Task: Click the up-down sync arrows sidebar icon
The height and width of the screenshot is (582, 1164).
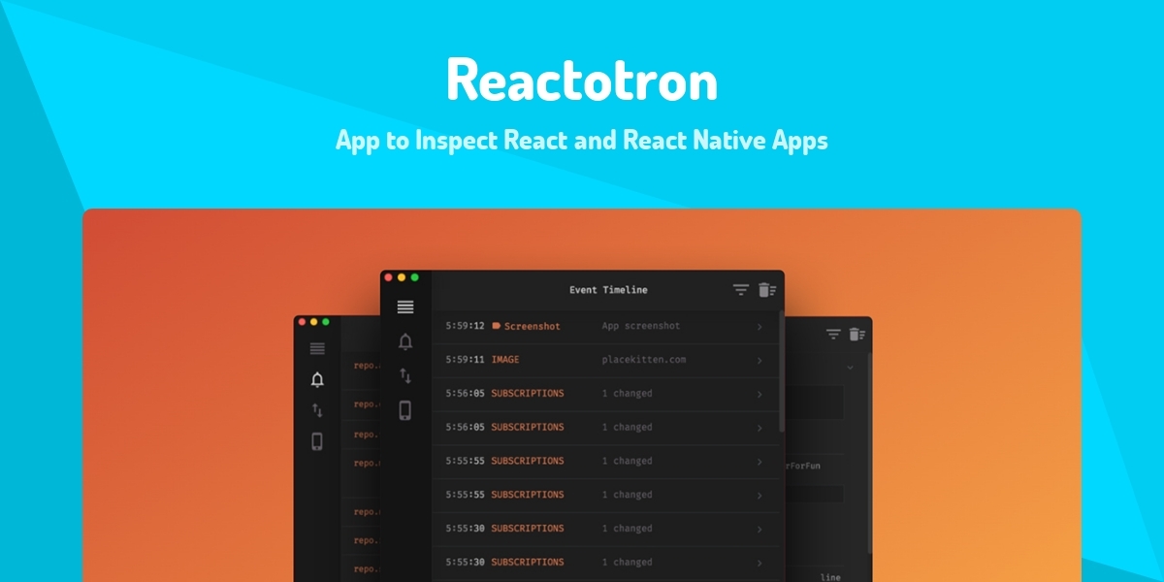Action: (405, 375)
